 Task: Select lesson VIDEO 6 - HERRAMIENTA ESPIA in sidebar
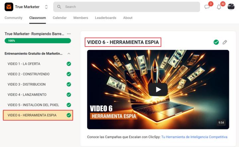point(38,115)
